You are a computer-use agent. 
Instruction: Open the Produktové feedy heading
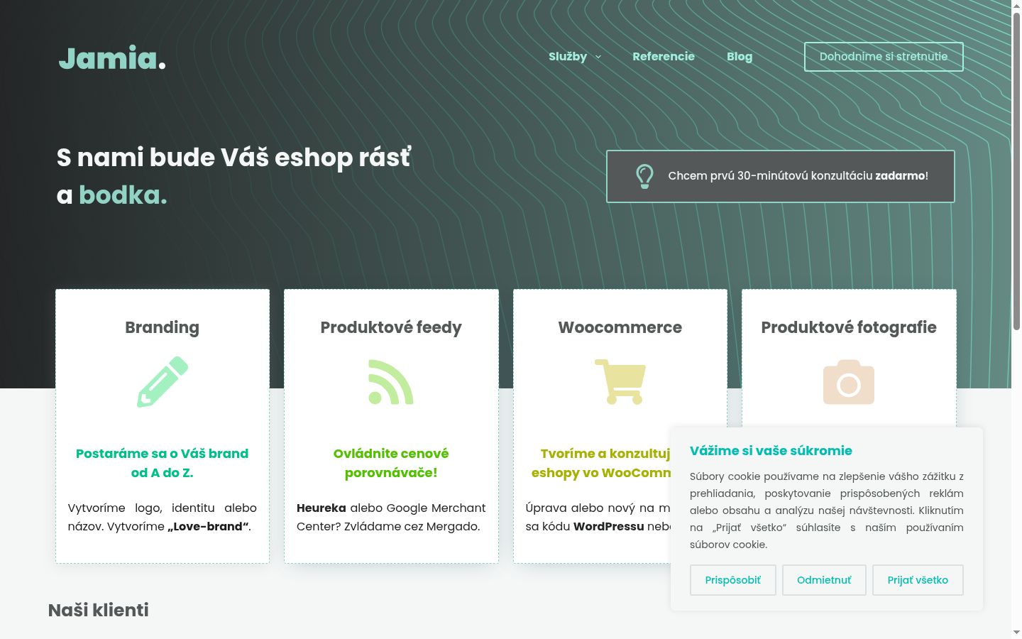click(391, 327)
